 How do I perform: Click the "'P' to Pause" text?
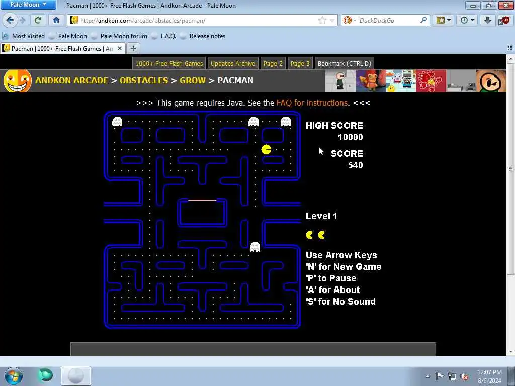click(331, 278)
